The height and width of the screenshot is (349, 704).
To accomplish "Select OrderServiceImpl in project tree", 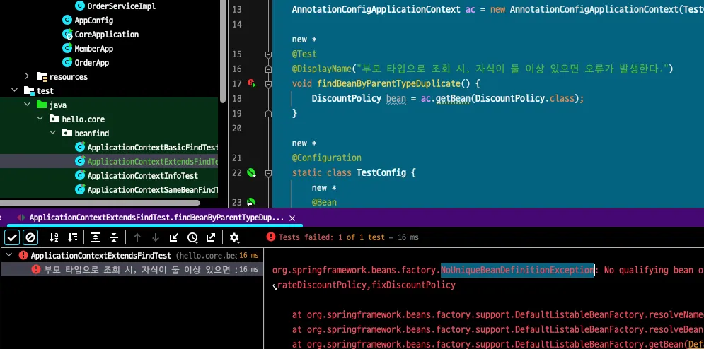I will [x=121, y=6].
